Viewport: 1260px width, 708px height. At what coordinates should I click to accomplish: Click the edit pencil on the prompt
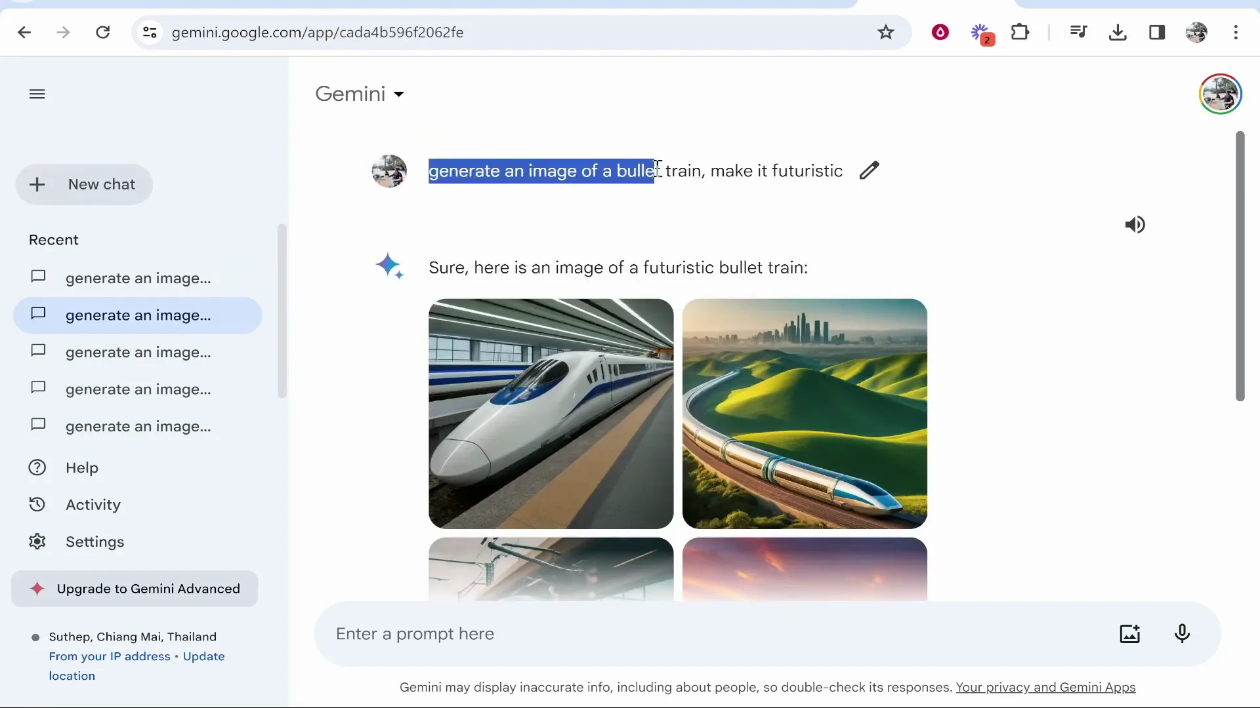(x=869, y=170)
